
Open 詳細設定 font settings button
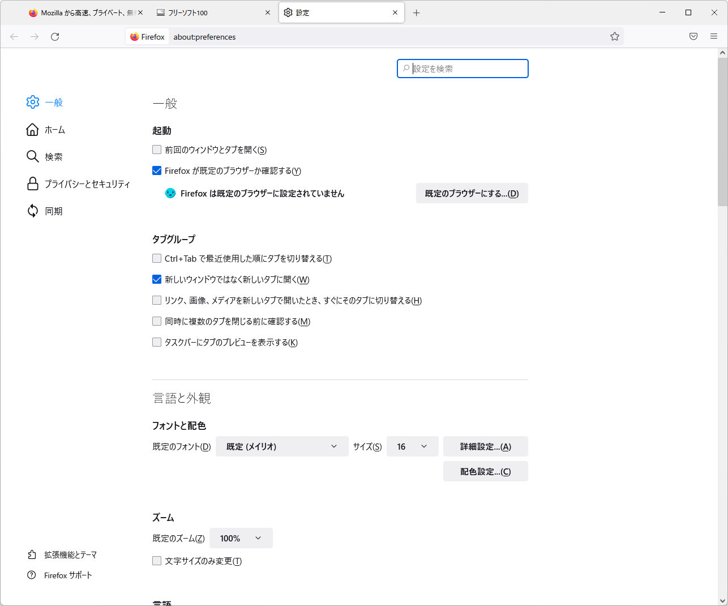pos(486,446)
